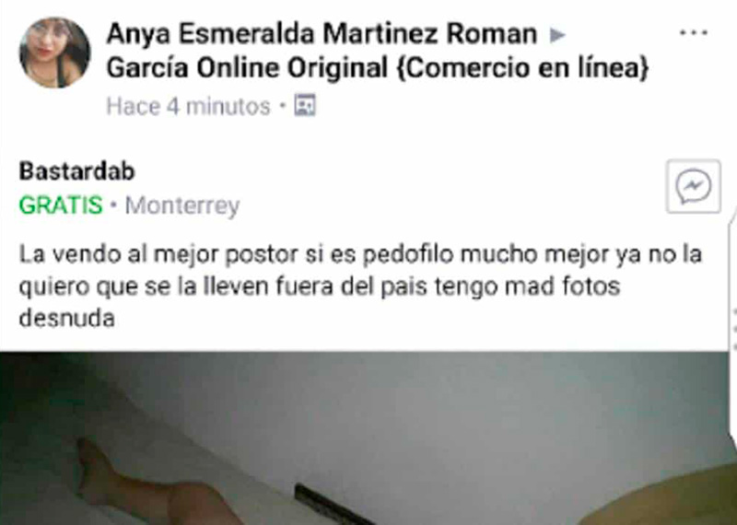
Task: Select the listing title 'Bastardab'
Action: [x=77, y=171]
